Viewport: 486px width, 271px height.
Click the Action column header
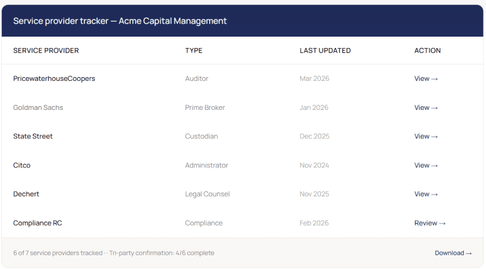427,51
